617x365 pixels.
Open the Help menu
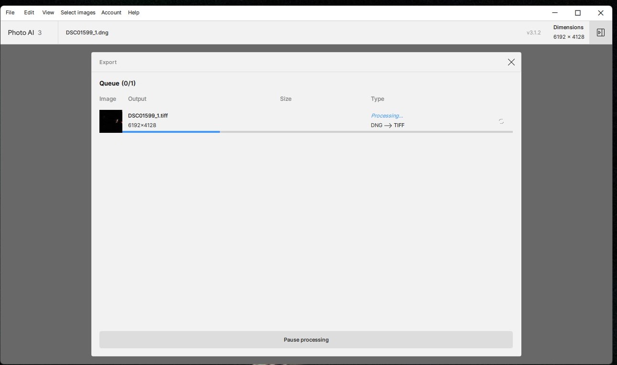coord(134,12)
